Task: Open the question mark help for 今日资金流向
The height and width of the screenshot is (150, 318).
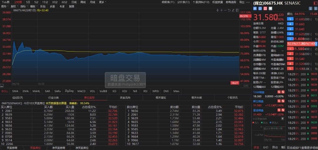Action: click(282, 119)
